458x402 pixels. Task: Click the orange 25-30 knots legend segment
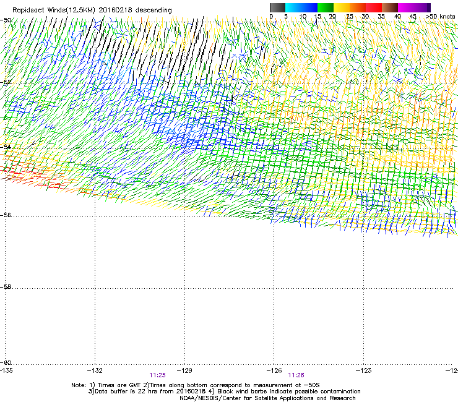point(358,7)
